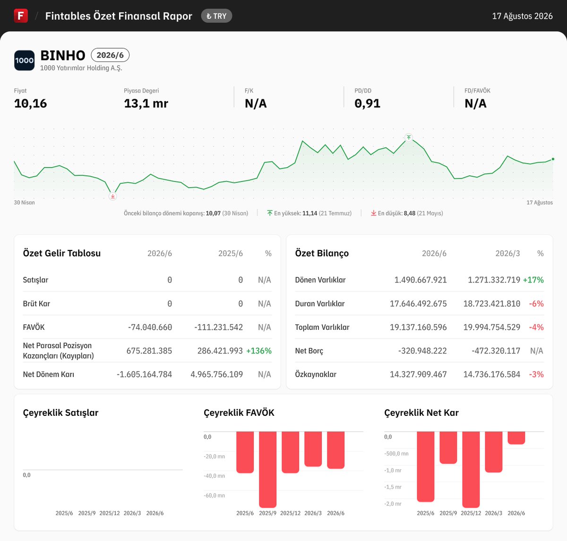Click Net Dönem Karı value -1.605.164.784

coord(145,374)
